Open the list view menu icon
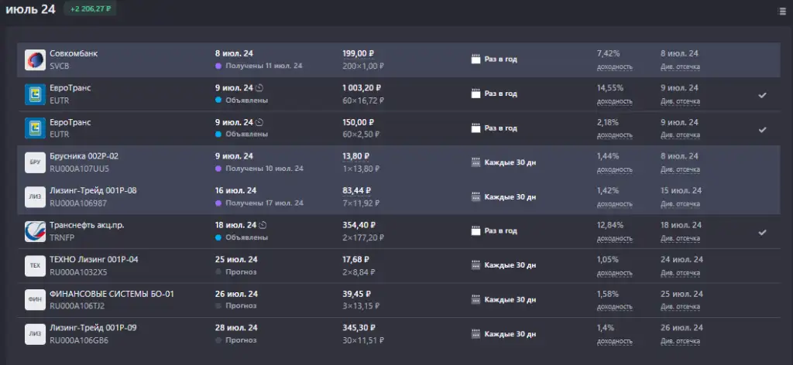 pos(782,11)
